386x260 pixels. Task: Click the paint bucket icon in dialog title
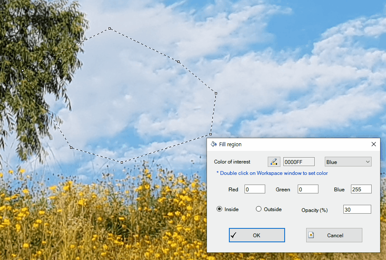214,144
